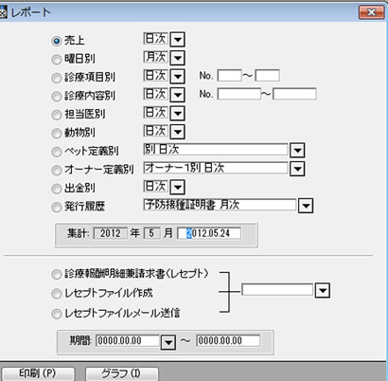Image resolution: width=388 pixels, height=381 pixels.
Task: Choose the 担当医別 radio button
Action: click(x=57, y=115)
